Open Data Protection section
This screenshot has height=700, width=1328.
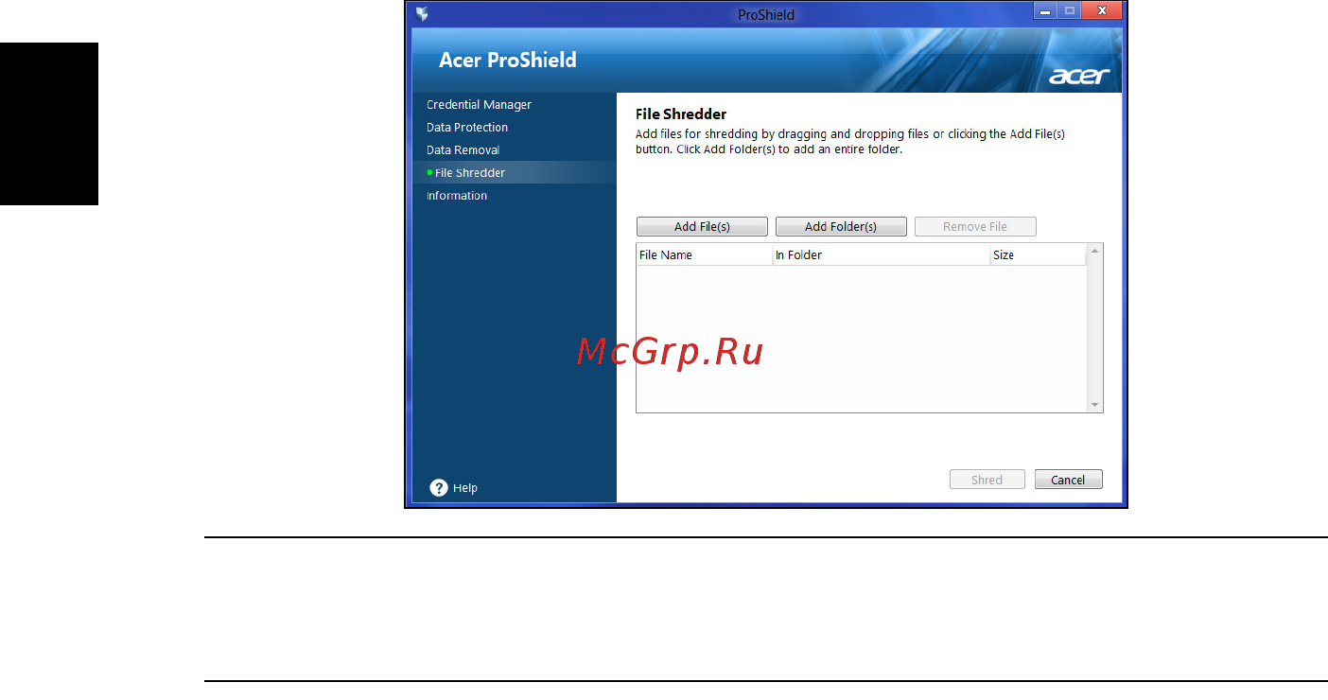(467, 128)
